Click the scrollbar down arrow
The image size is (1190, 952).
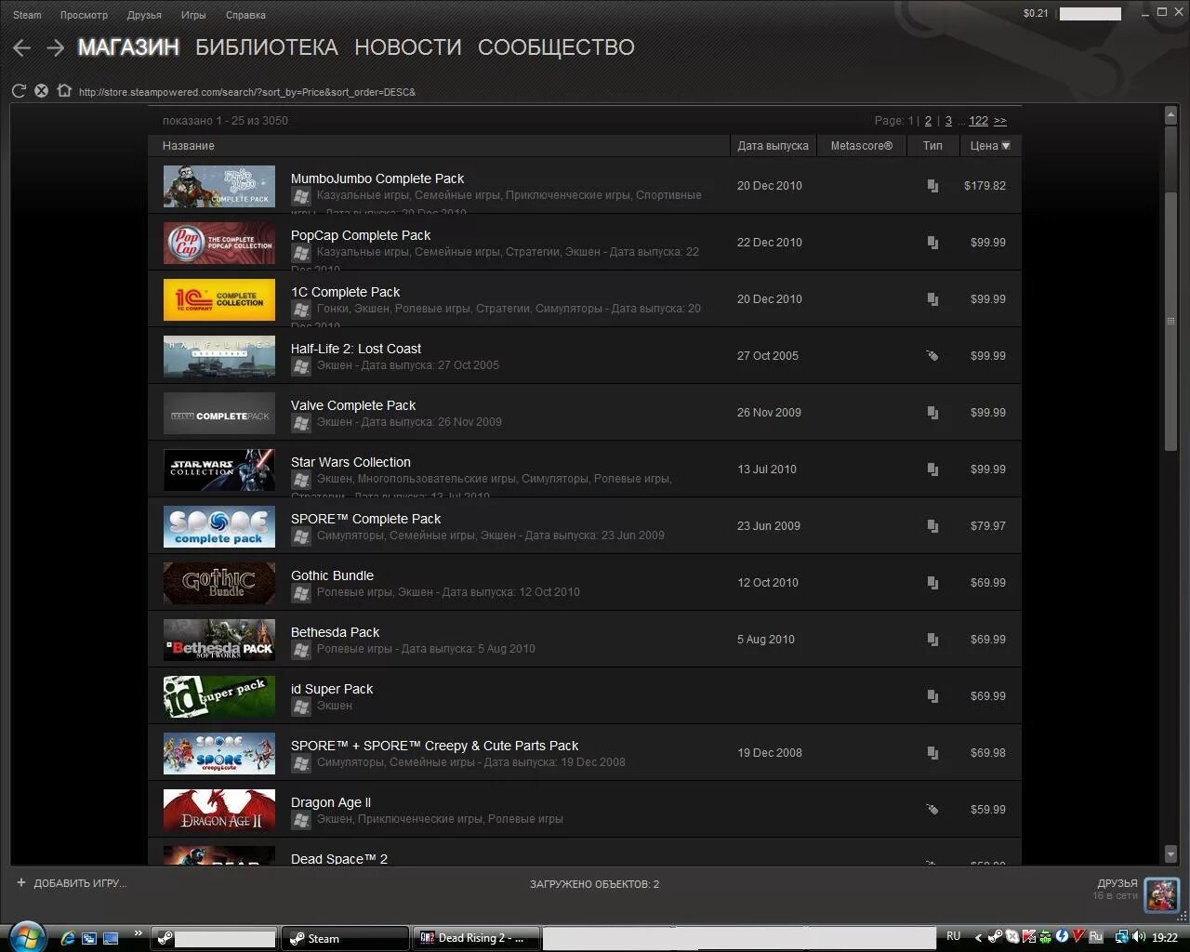pos(1171,854)
